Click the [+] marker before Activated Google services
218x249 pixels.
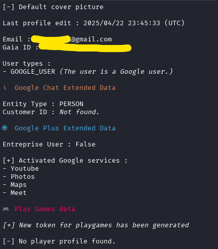pos(9,161)
